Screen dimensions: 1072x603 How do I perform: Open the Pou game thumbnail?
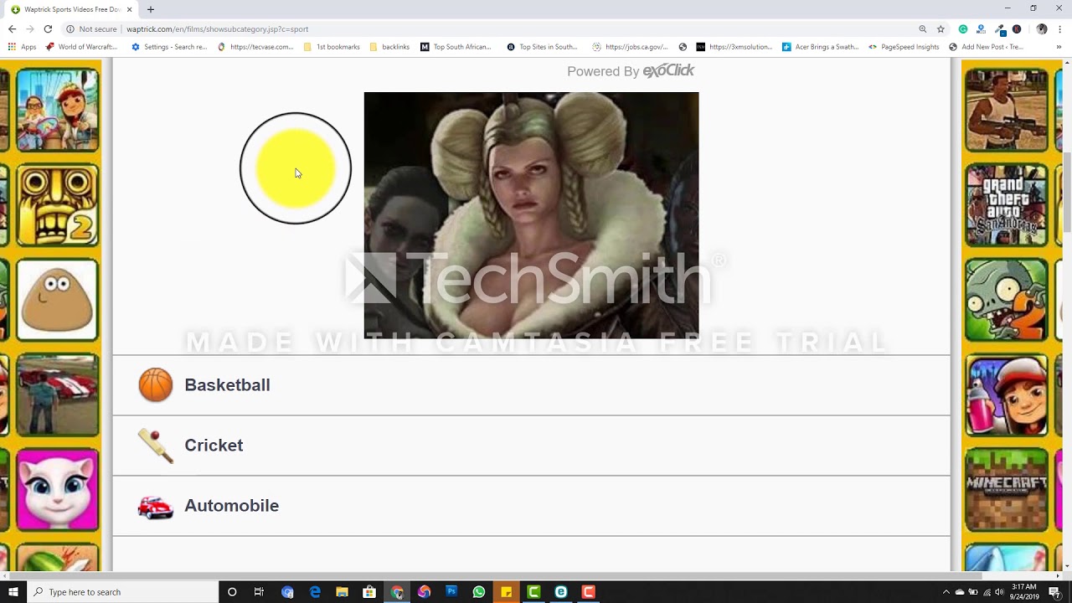57,300
